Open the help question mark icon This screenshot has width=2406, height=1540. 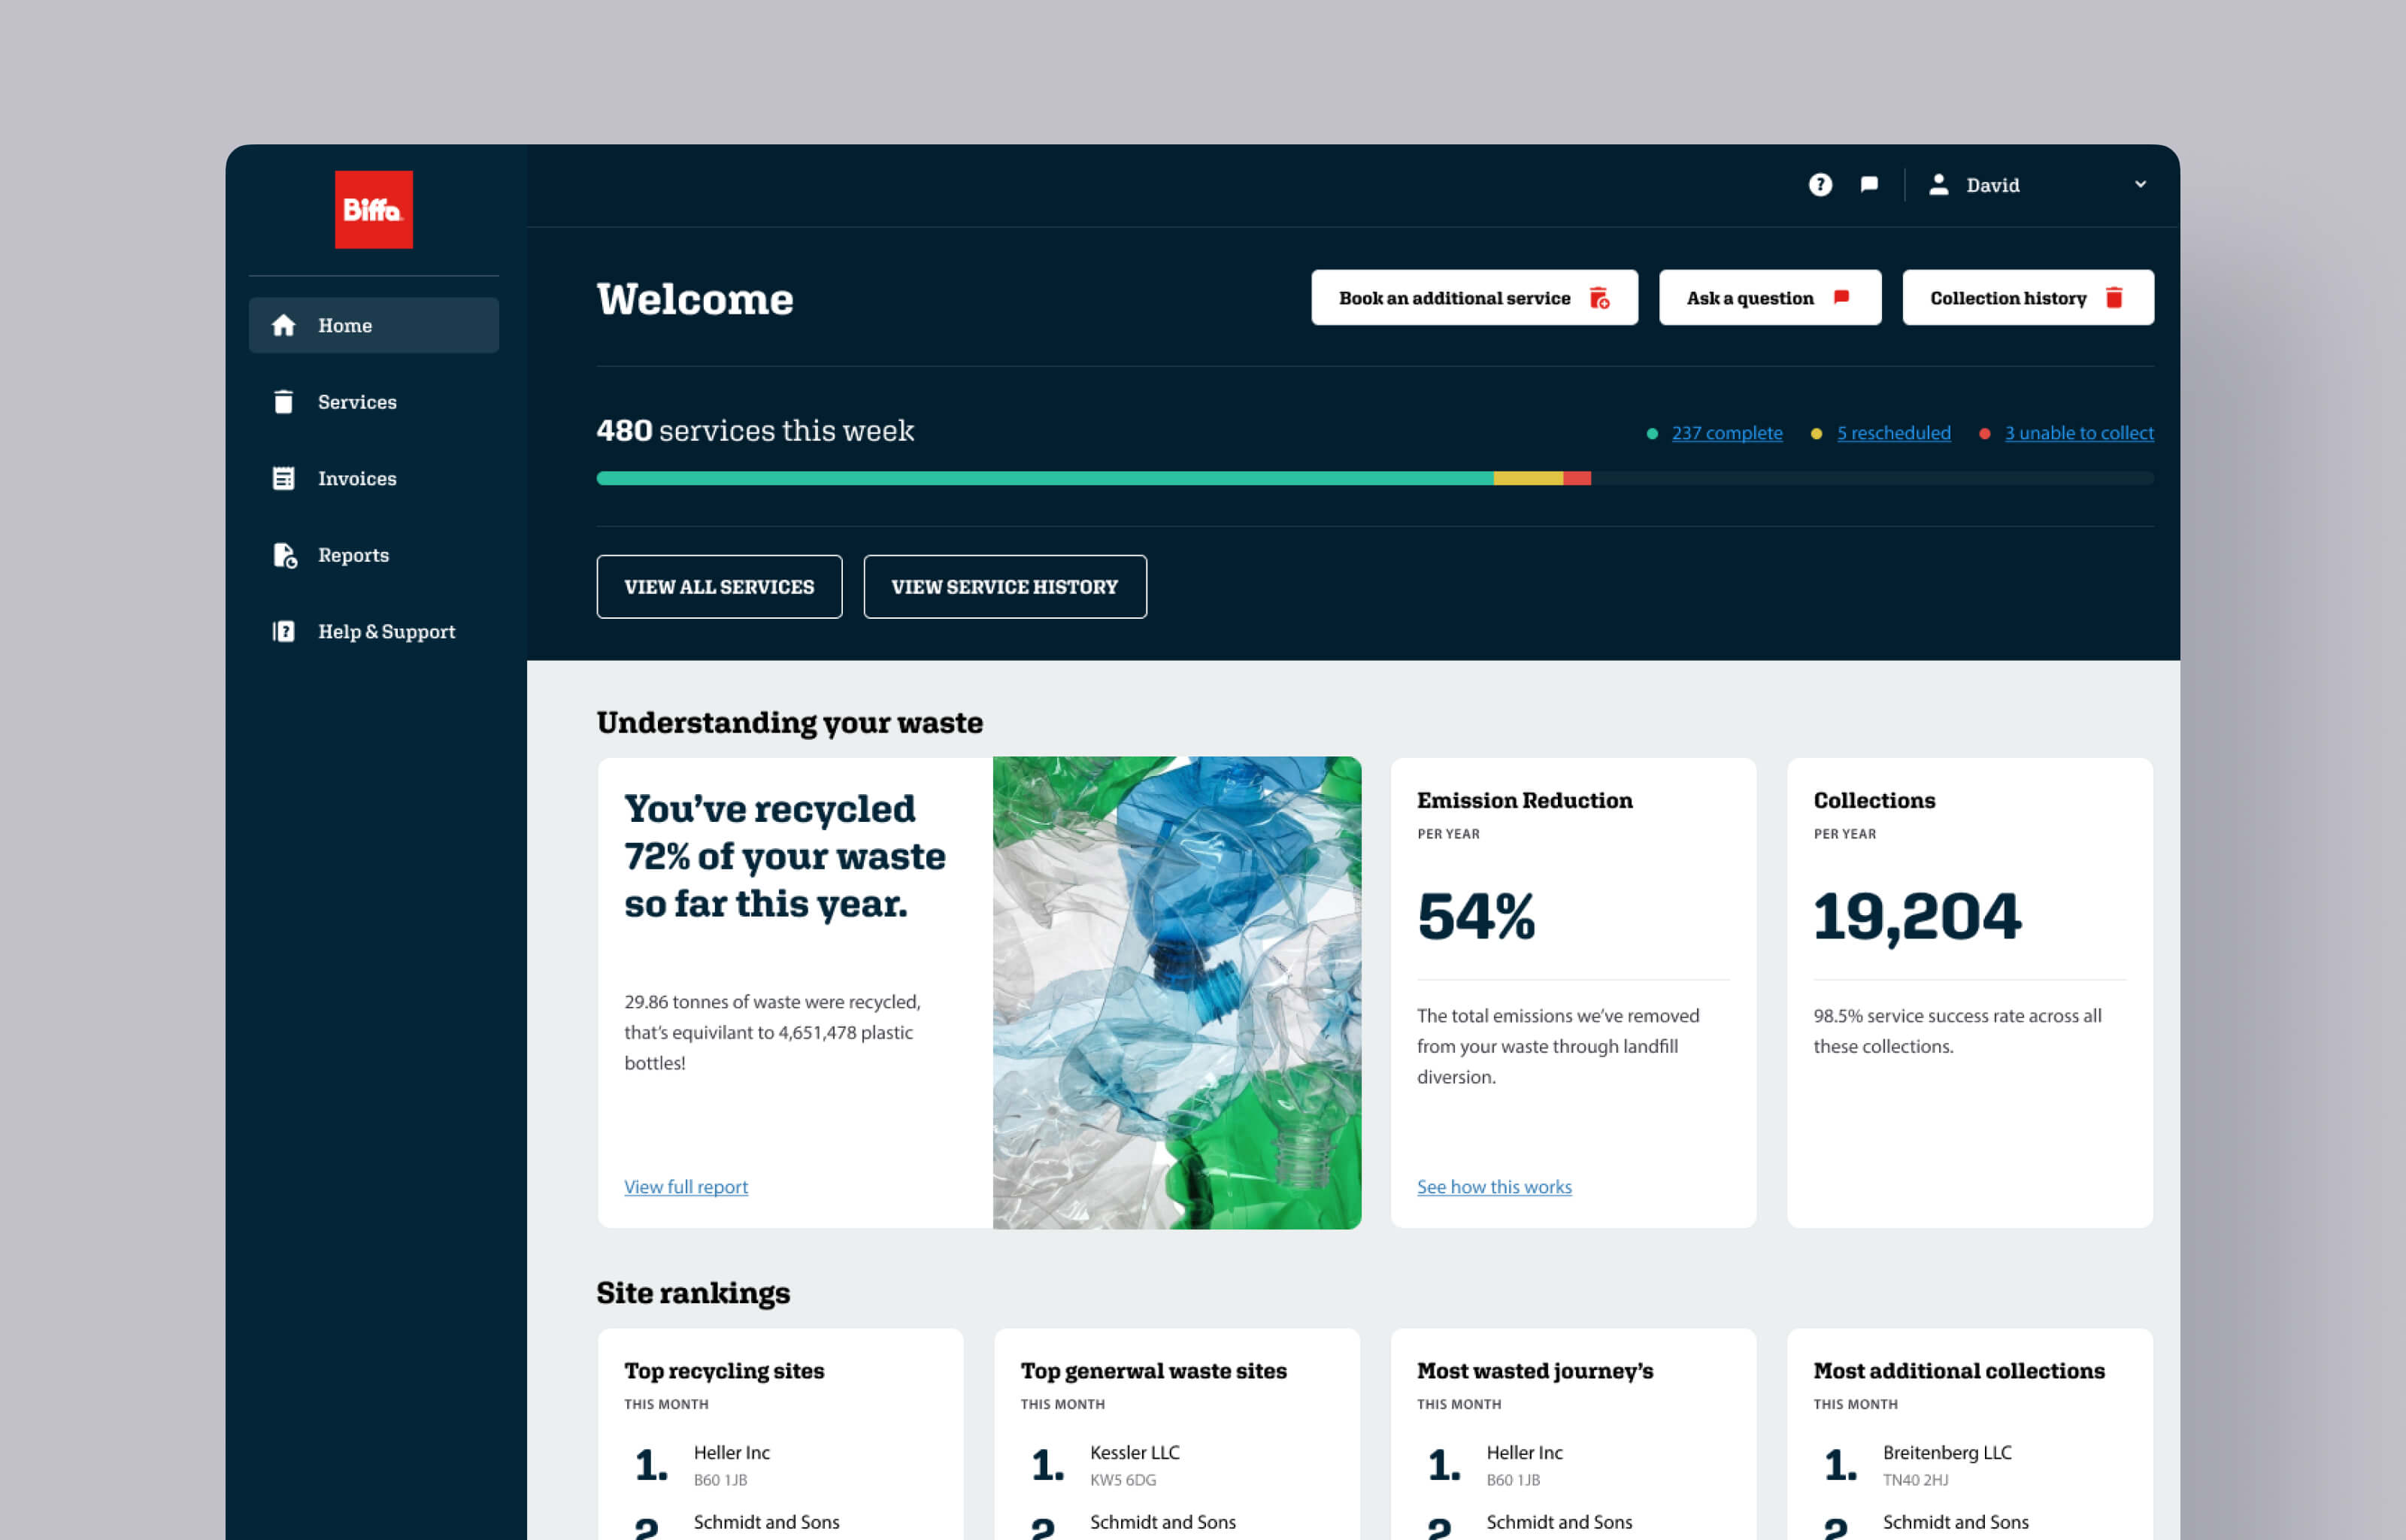coord(1820,185)
